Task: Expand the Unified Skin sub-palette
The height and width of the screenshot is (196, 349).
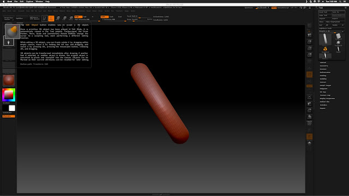Action: [324, 102]
